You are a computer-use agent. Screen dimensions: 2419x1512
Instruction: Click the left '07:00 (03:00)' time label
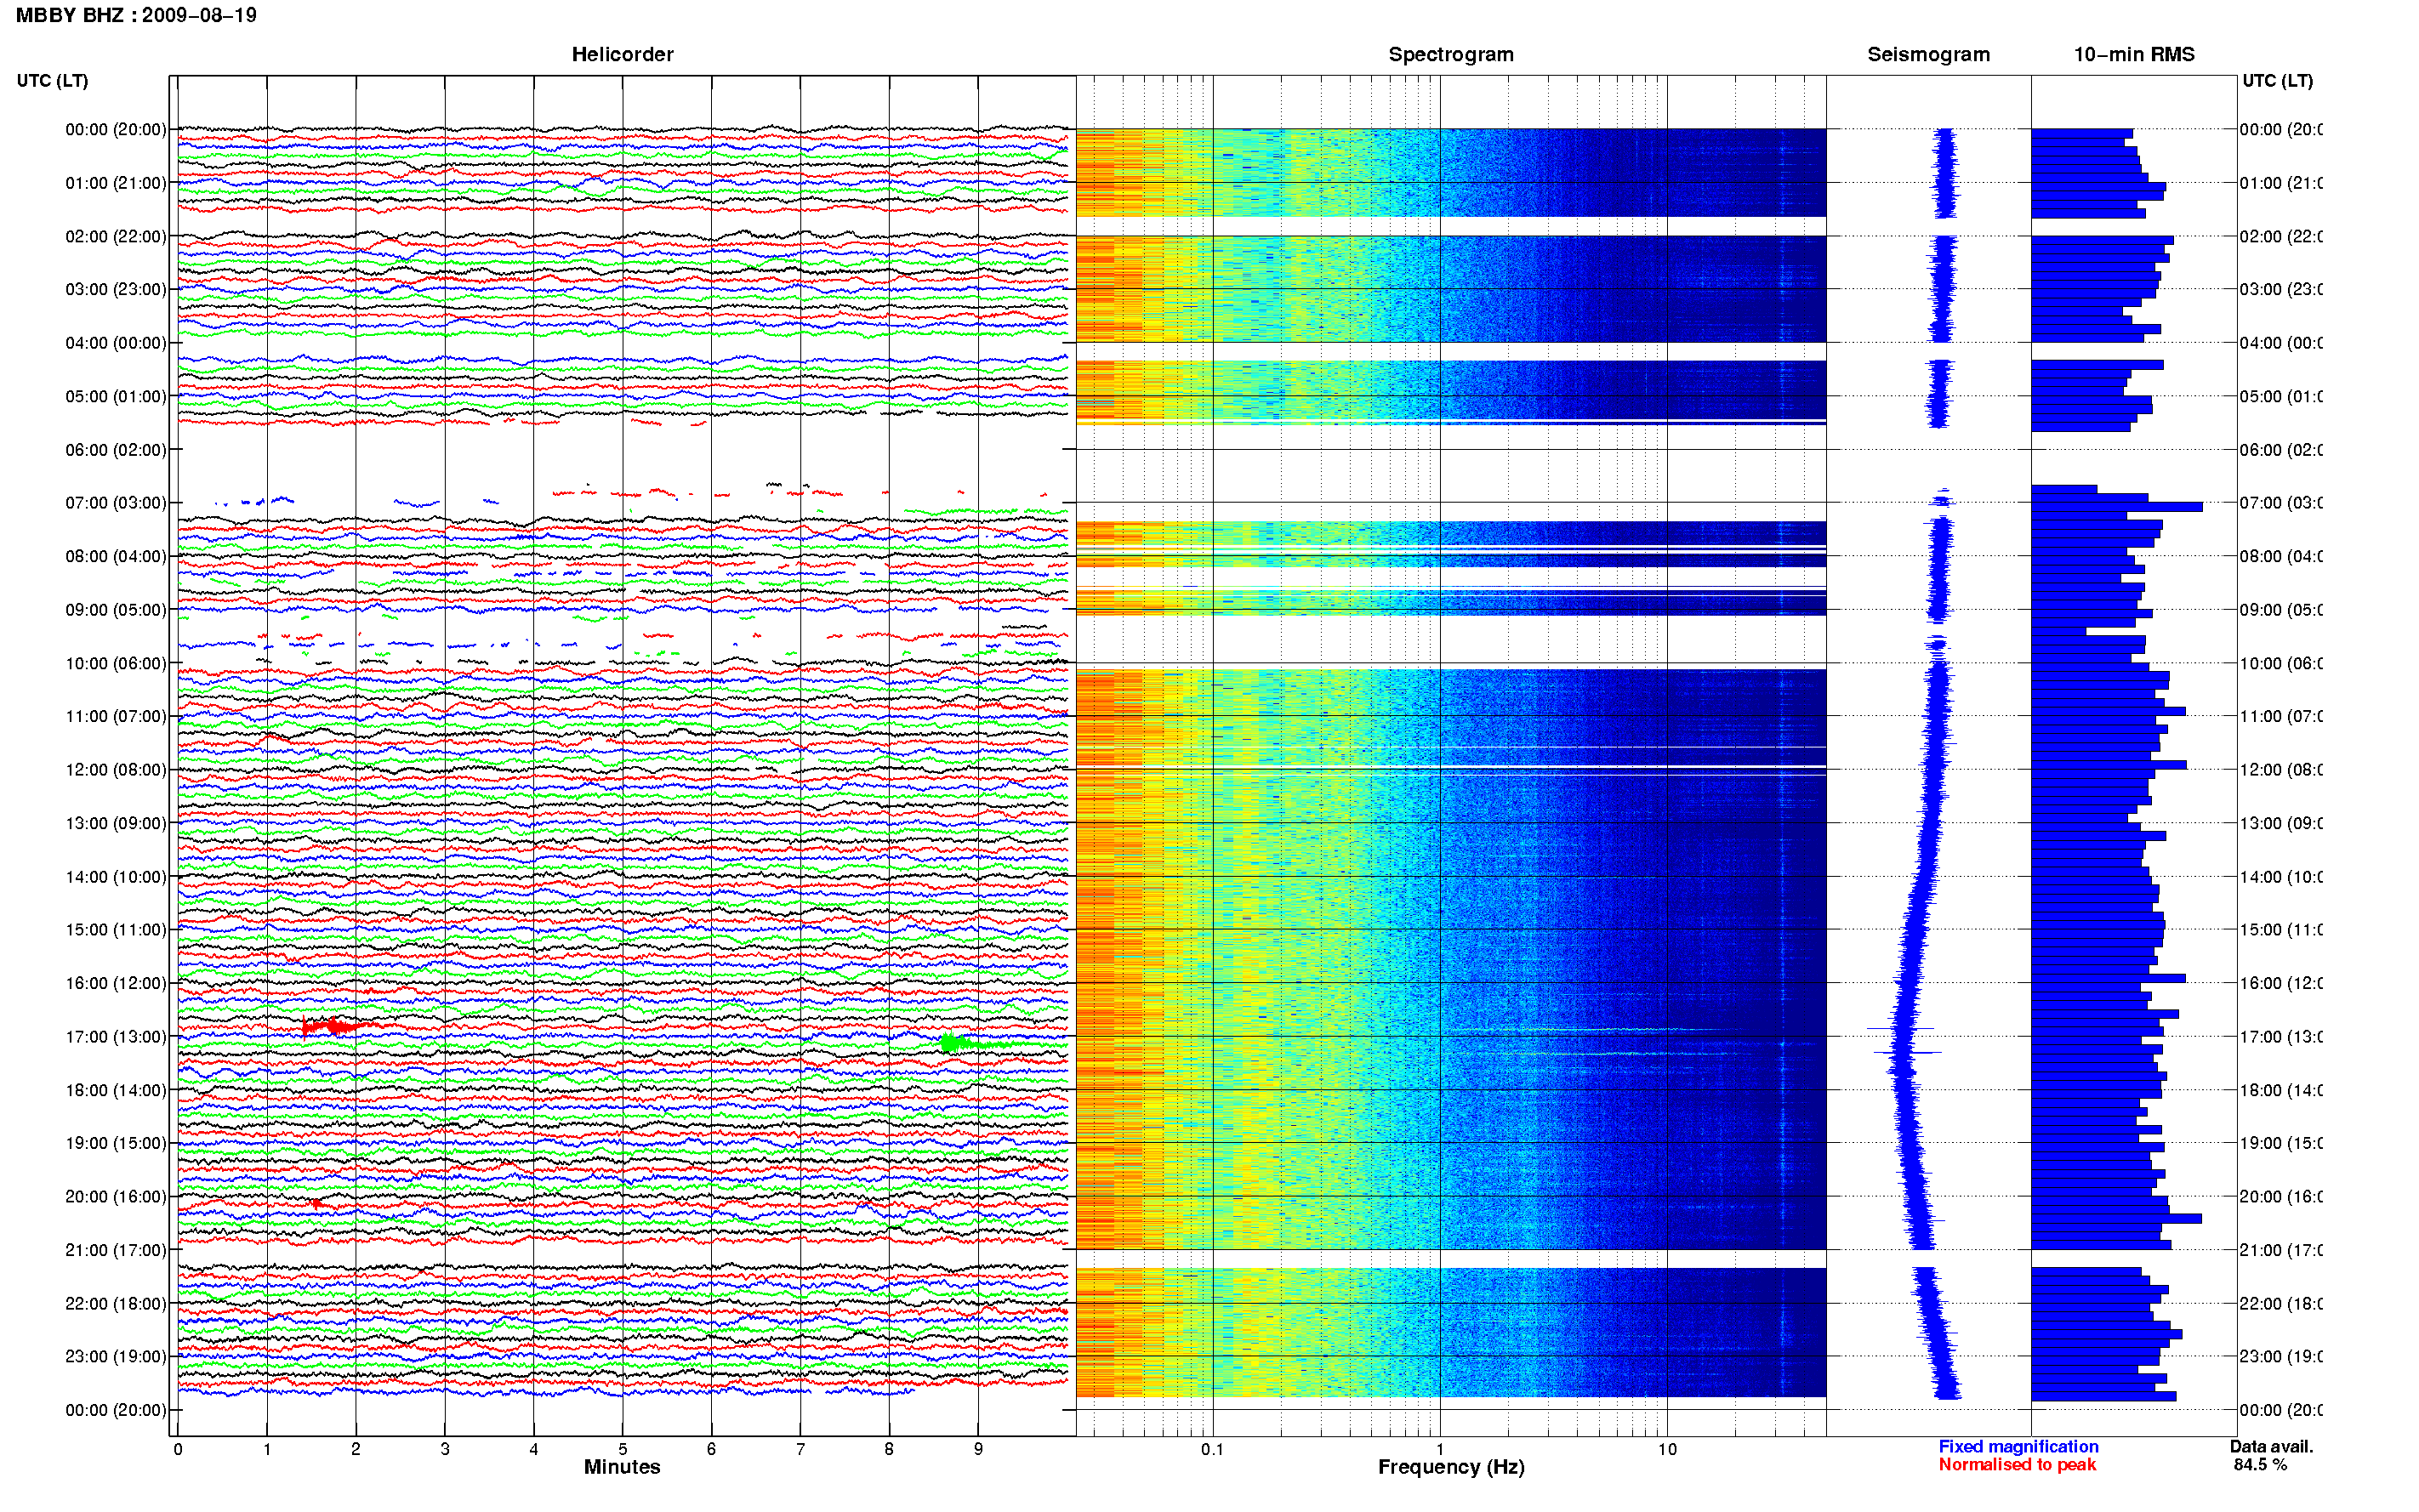(115, 503)
